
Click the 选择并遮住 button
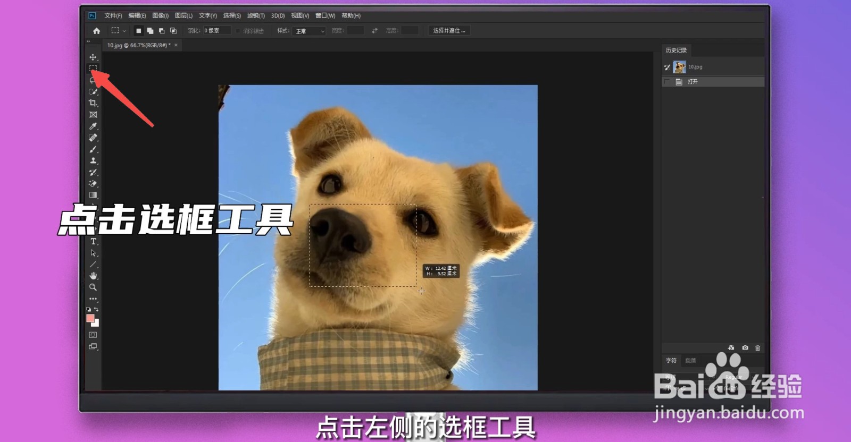point(449,31)
